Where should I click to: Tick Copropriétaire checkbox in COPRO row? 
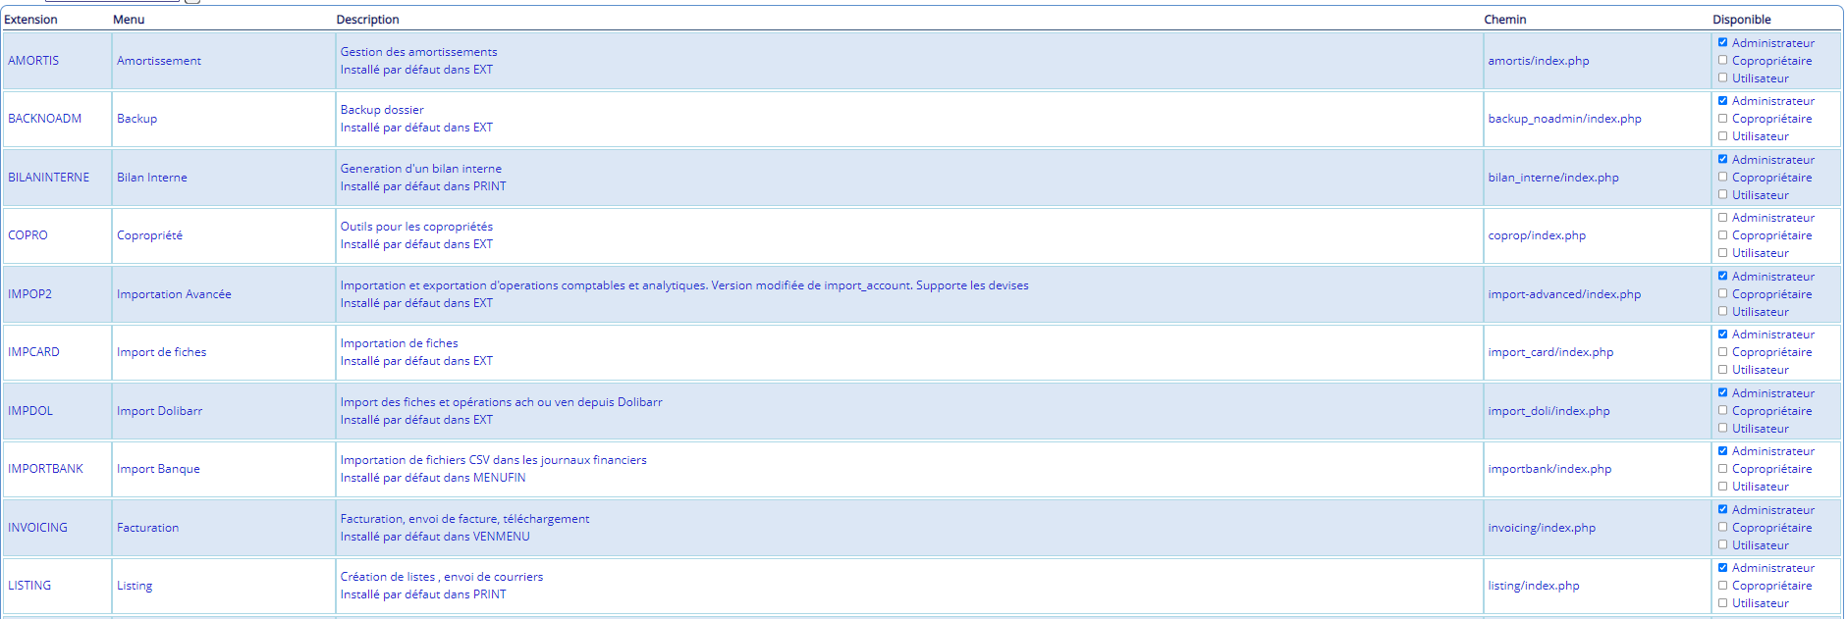coord(1722,235)
